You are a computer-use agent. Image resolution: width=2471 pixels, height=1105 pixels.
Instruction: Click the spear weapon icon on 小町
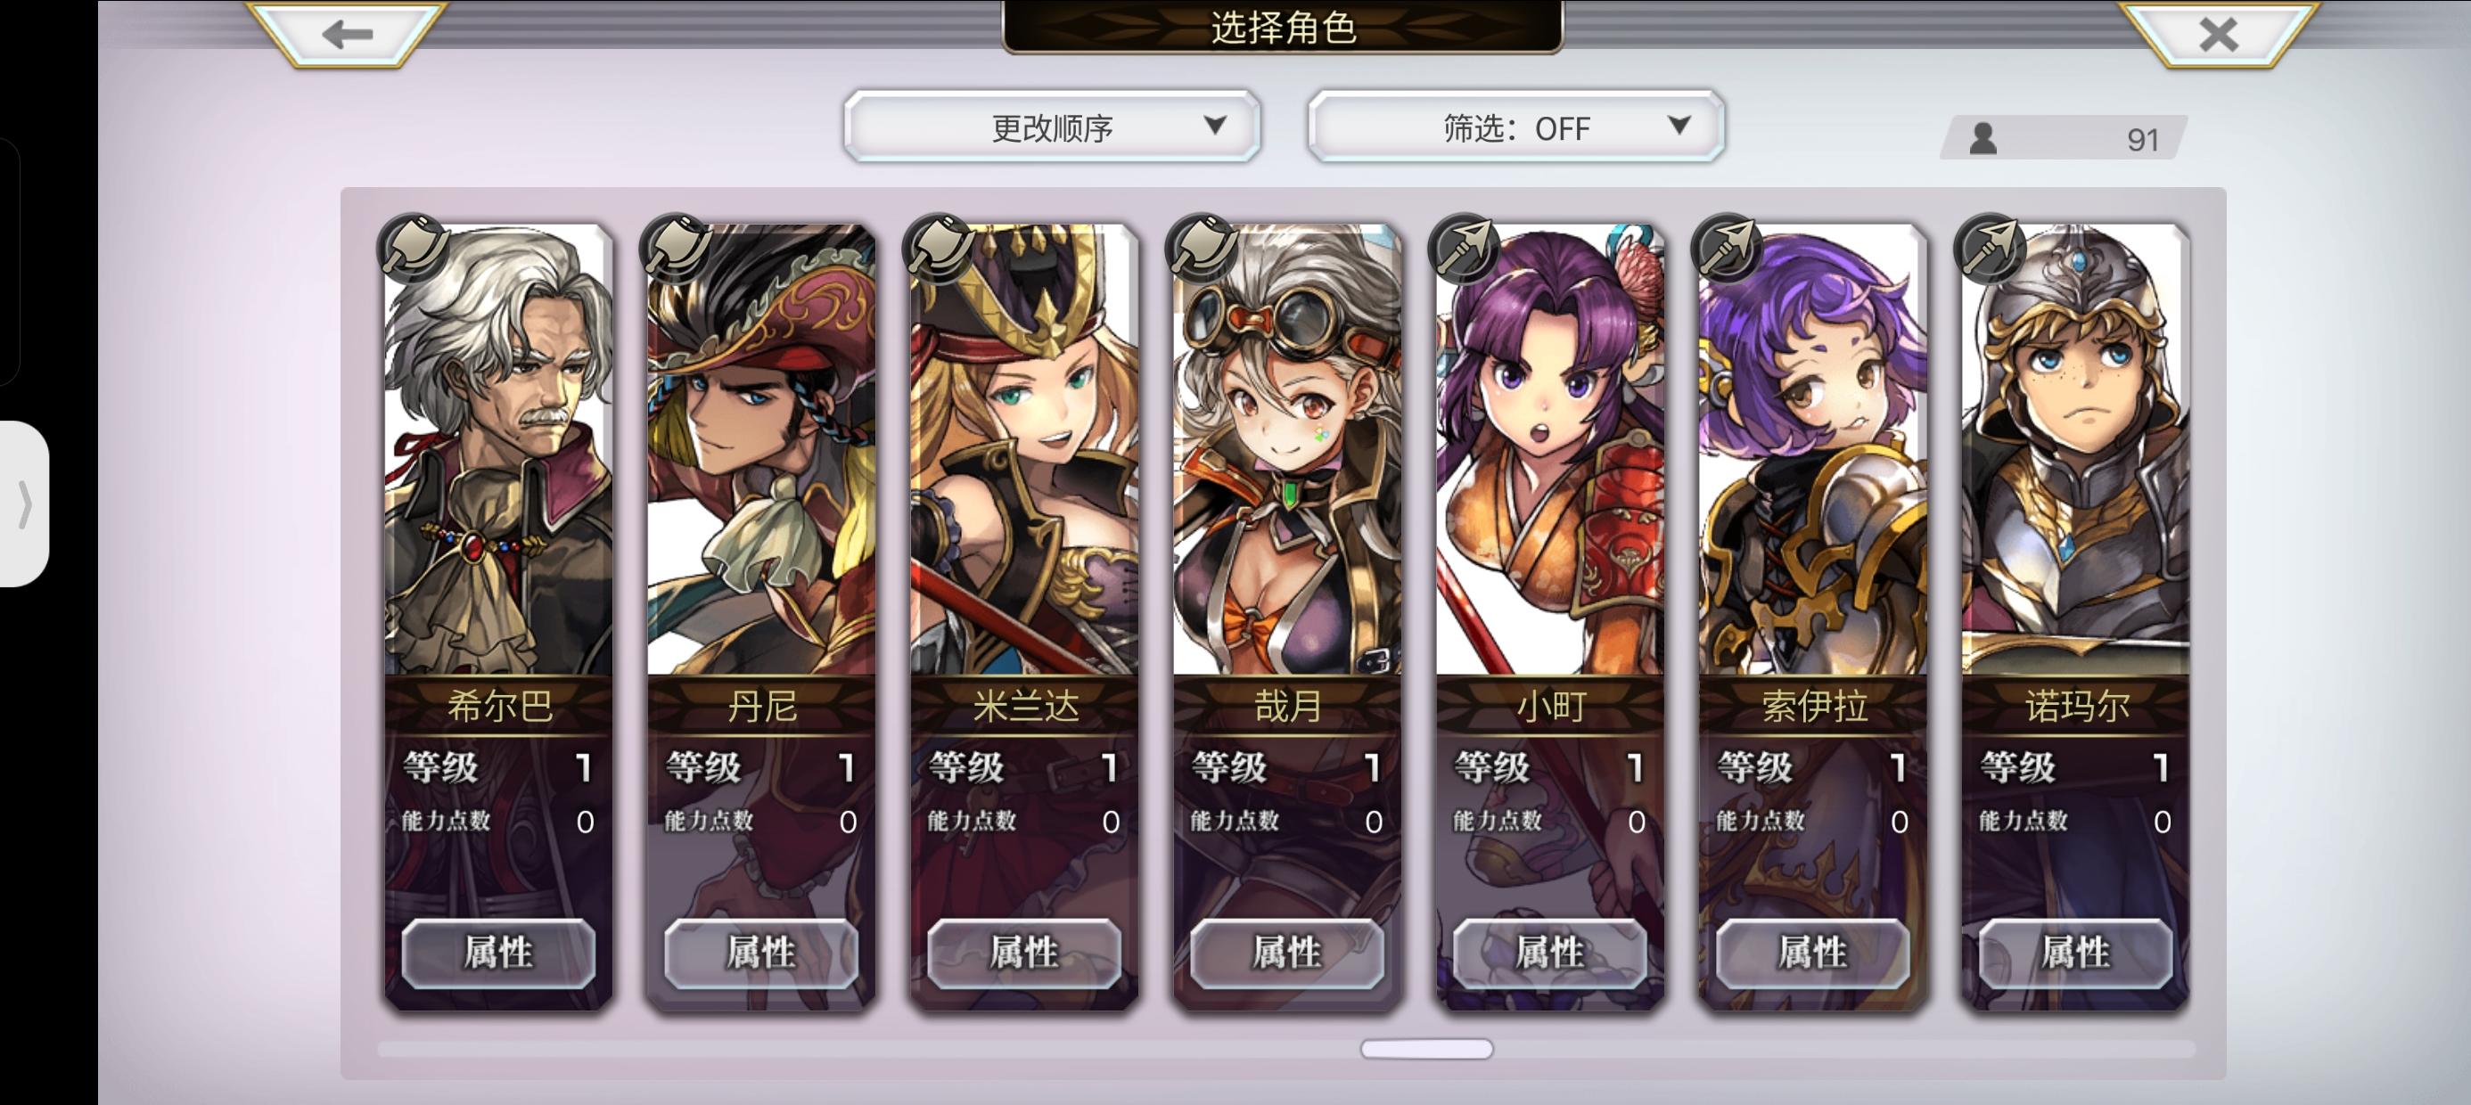click(x=1465, y=248)
